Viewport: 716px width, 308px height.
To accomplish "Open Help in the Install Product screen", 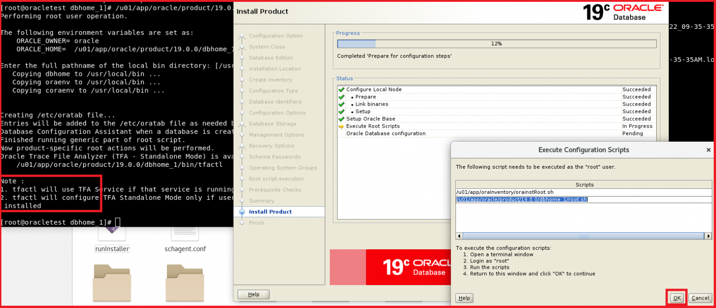I will [x=254, y=294].
